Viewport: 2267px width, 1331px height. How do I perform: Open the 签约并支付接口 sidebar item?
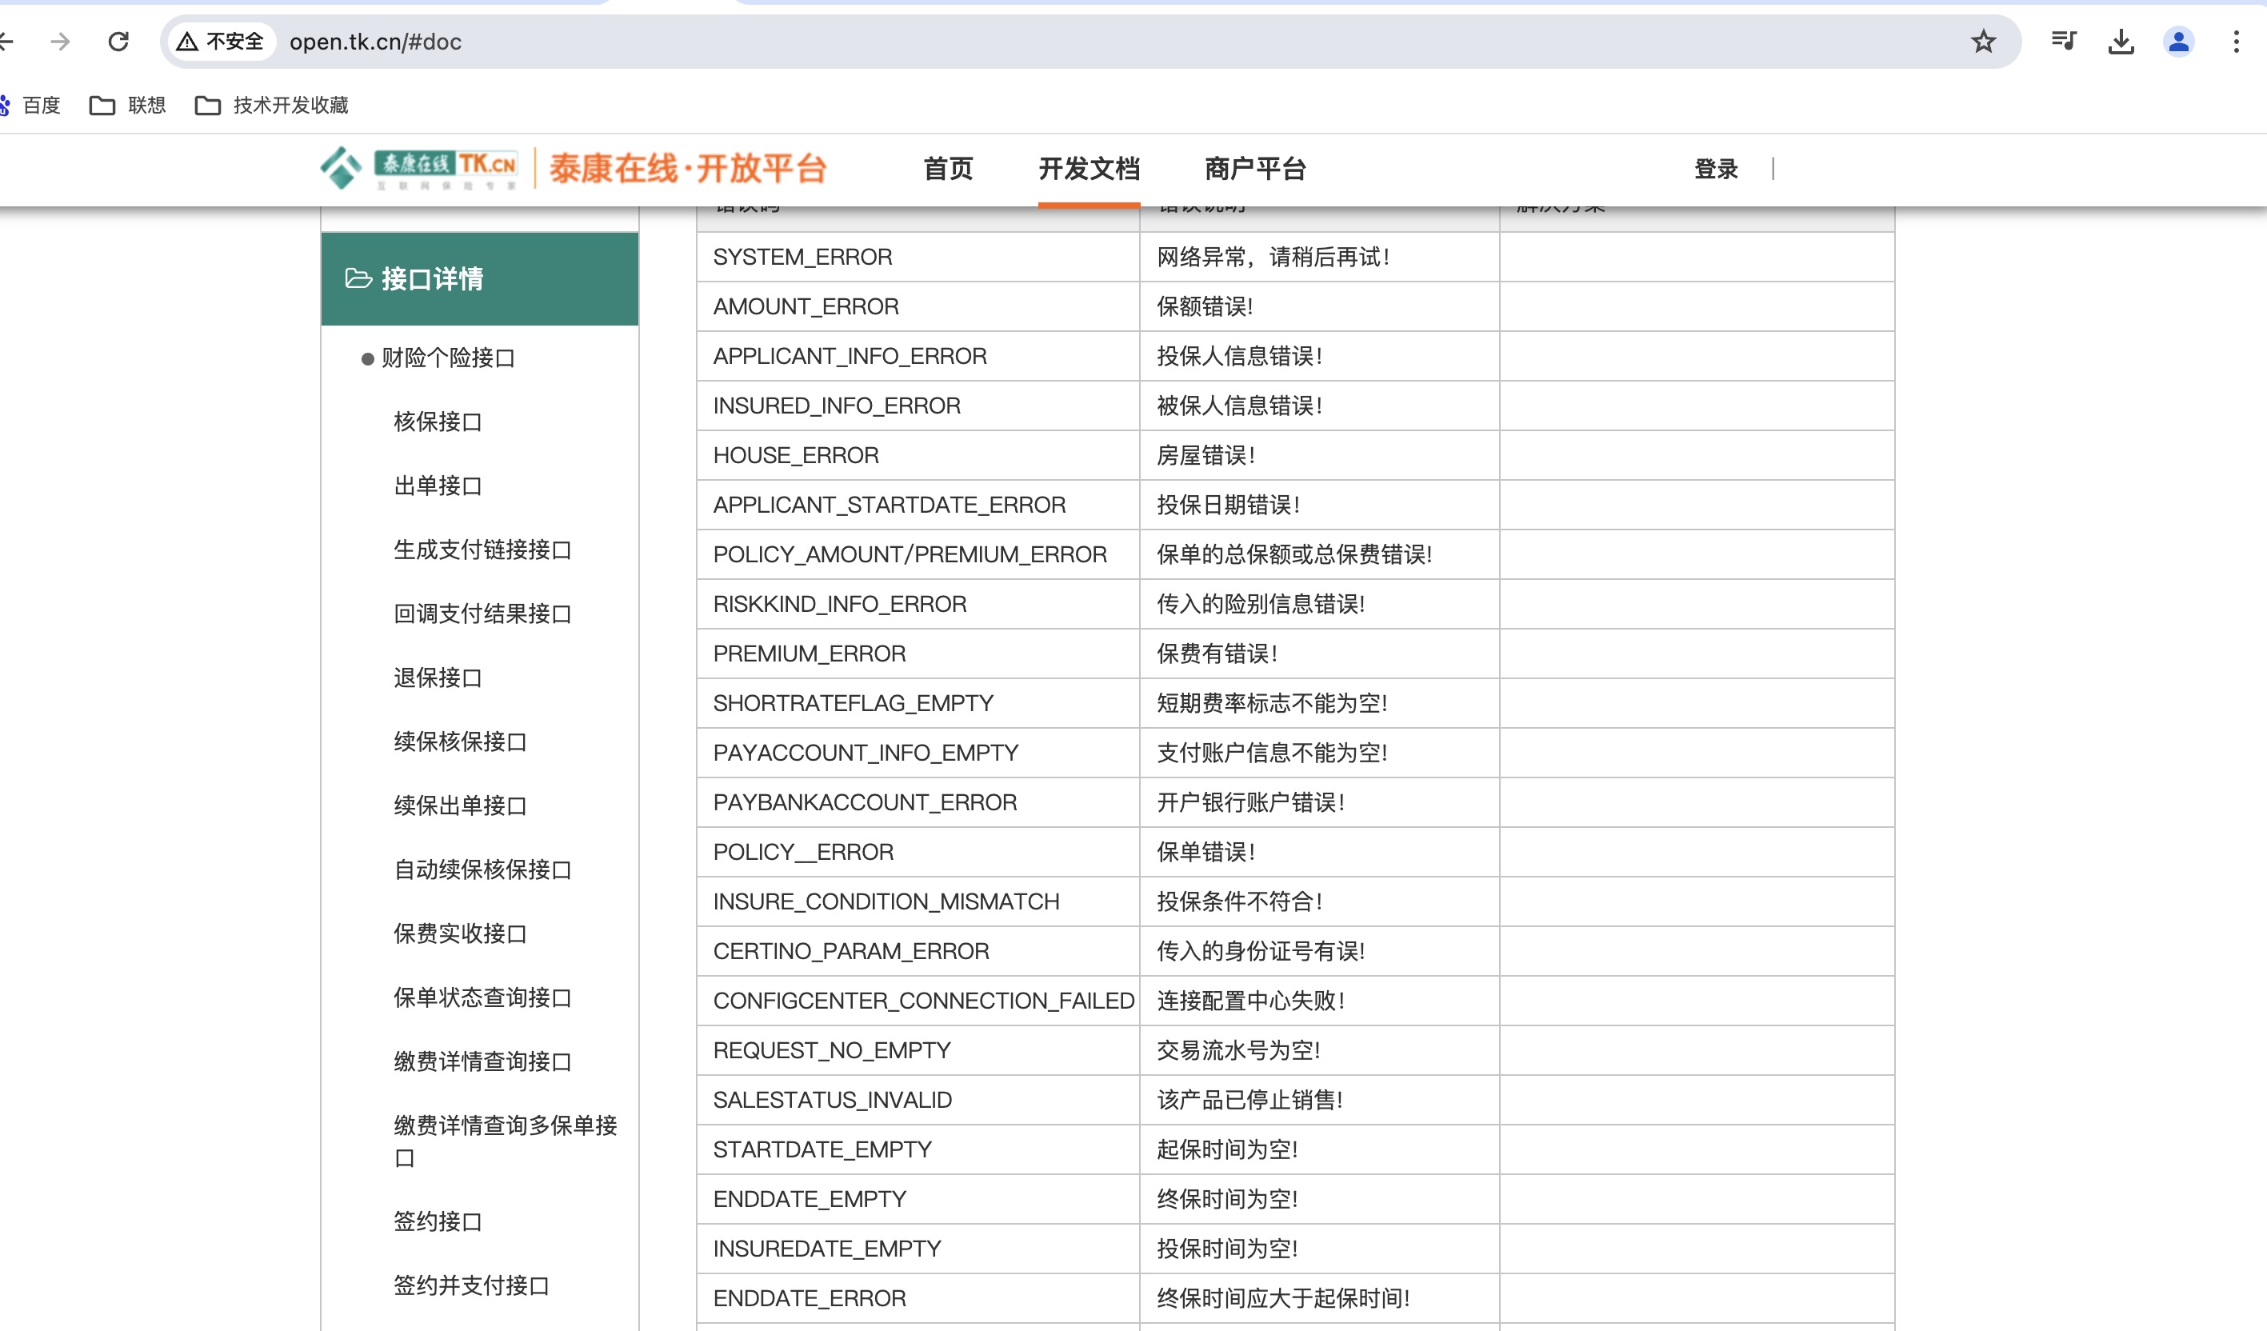470,1285
